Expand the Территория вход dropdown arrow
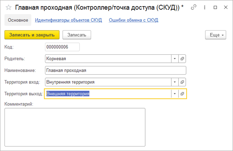The image size is (233, 151). pyautogui.click(x=174, y=82)
